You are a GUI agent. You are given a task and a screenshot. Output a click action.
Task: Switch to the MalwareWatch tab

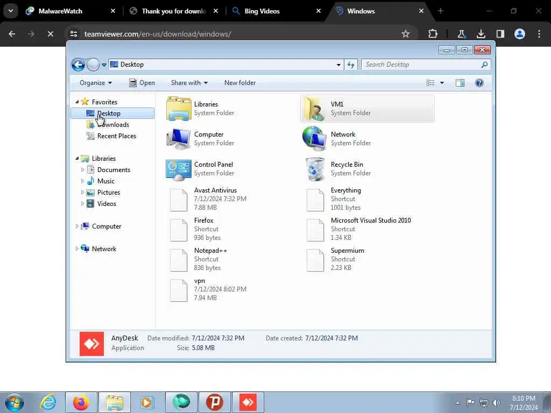pyautogui.click(x=70, y=11)
